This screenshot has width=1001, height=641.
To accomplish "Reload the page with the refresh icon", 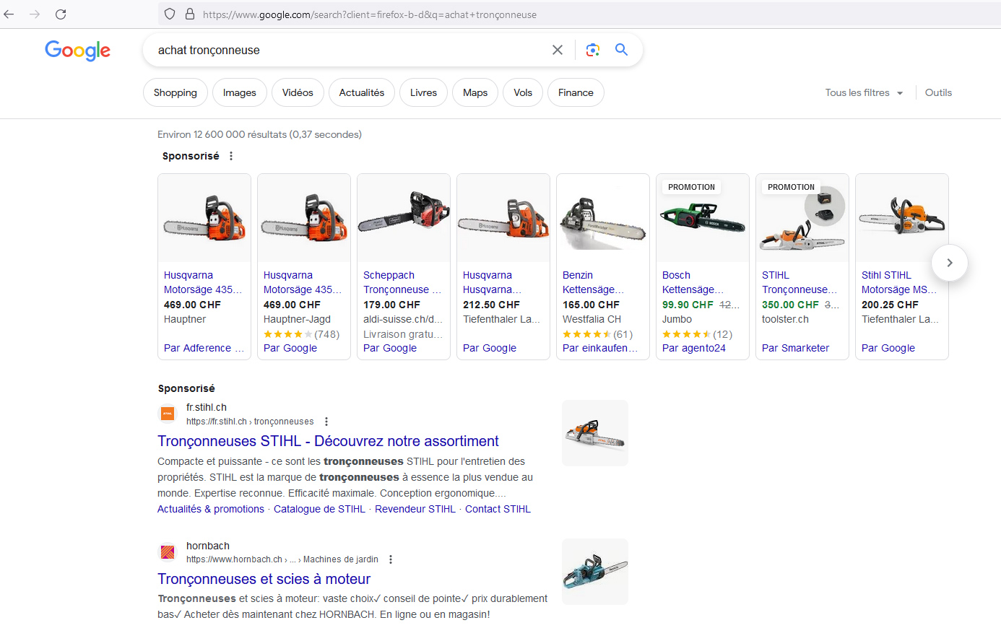I will (x=61, y=14).
